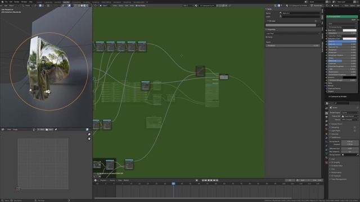The width and height of the screenshot is (360, 202).
Task: Open the World properties tab icon
Action: pyautogui.click(x=326, y=130)
